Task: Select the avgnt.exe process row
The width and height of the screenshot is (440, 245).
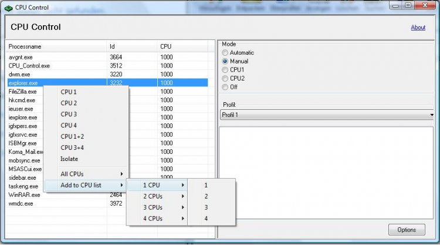Action: pyautogui.click(x=107, y=58)
